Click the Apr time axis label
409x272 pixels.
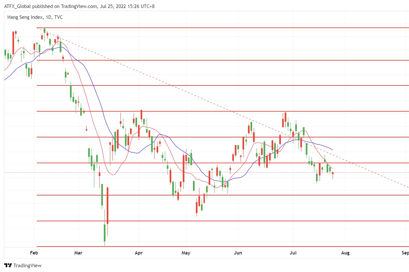138,253
